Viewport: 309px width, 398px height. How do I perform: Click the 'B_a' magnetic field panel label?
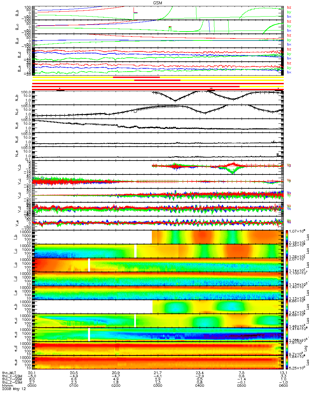[x=17, y=40]
